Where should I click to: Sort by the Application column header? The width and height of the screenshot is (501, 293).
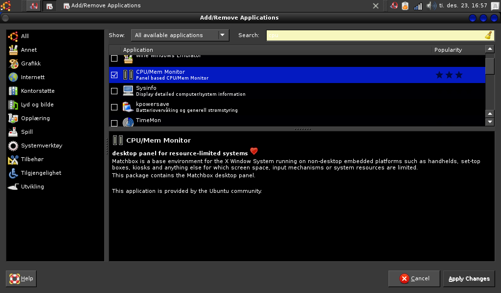click(x=275, y=50)
